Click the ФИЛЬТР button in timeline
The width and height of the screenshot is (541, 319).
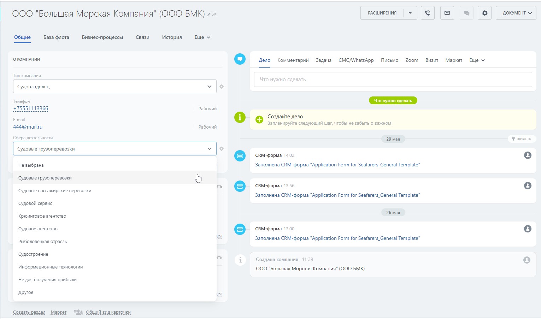pos(522,139)
